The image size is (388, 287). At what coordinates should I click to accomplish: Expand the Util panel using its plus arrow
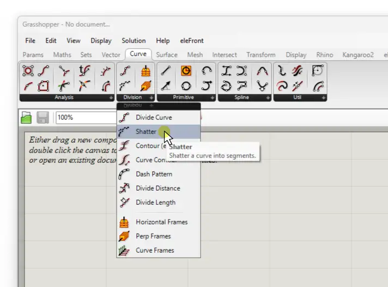click(x=323, y=98)
